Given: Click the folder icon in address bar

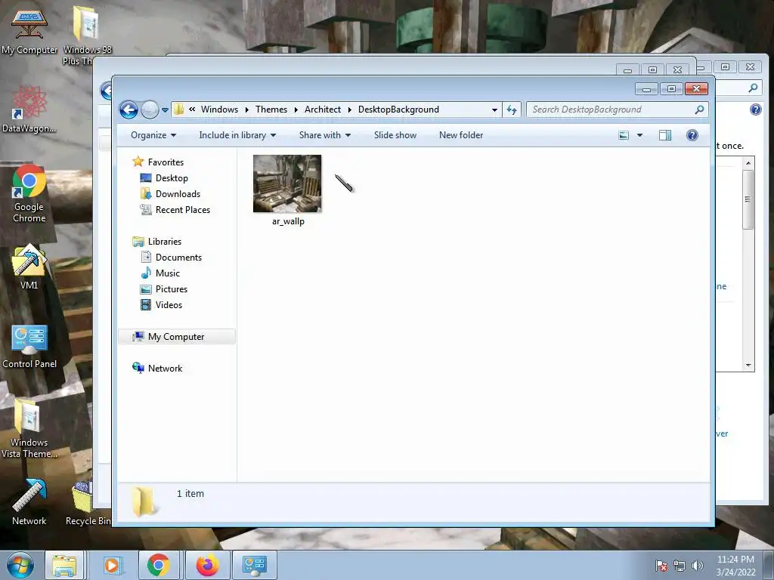Looking at the screenshot, I should pyautogui.click(x=179, y=110).
